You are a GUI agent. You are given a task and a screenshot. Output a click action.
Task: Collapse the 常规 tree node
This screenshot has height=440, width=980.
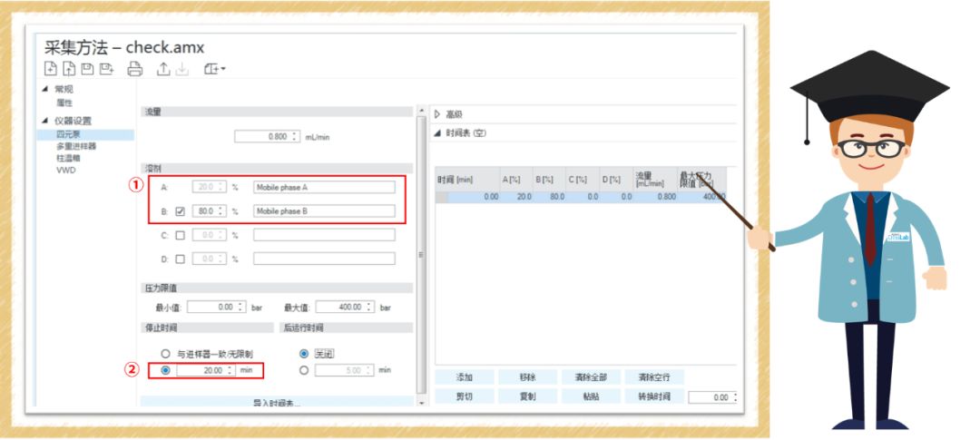pyautogui.click(x=44, y=89)
